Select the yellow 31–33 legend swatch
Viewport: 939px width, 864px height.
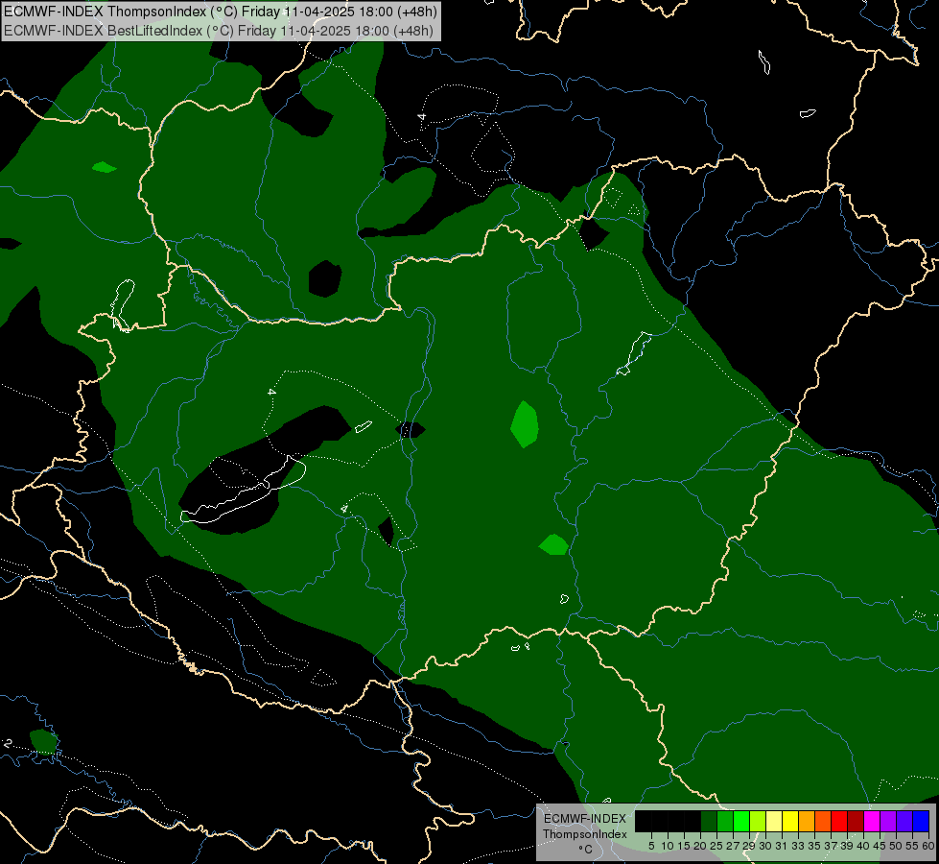(x=790, y=822)
